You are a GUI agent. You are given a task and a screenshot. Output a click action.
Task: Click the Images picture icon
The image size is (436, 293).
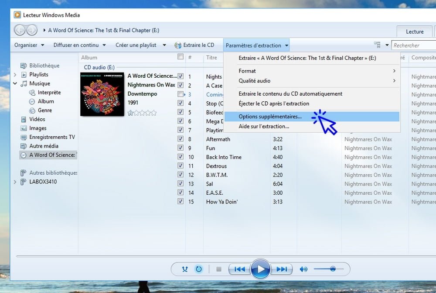[x=24, y=128]
